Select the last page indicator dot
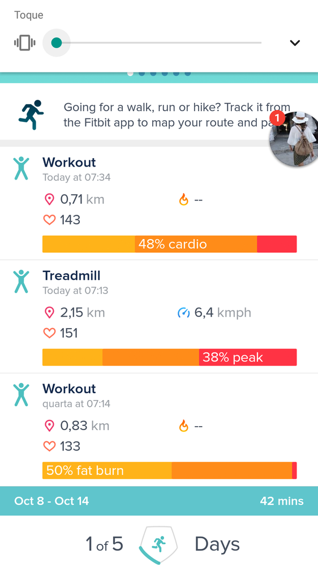 pos(187,74)
